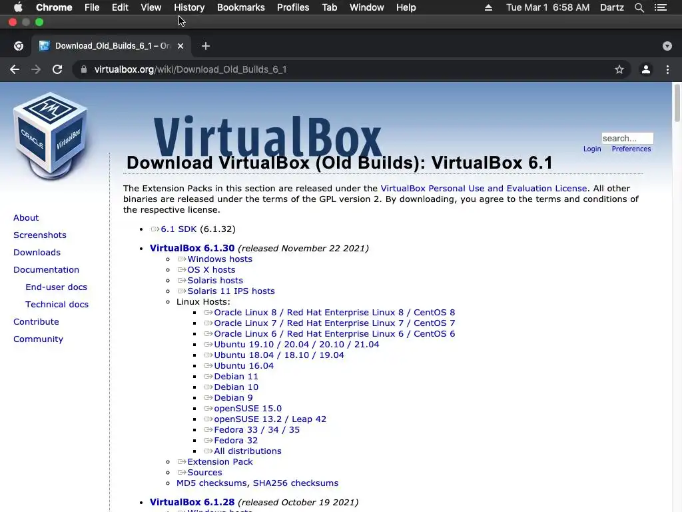The image size is (682, 512).
Task: Download Ubuntu 19.10 / 20.04 / 20.10 / 21.04
Action: [296, 345]
